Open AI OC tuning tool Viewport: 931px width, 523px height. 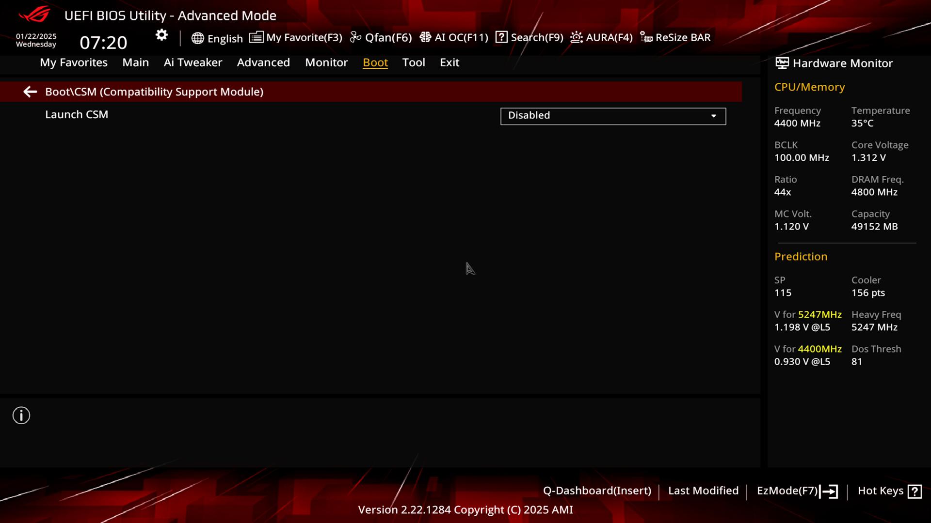(455, 37)
